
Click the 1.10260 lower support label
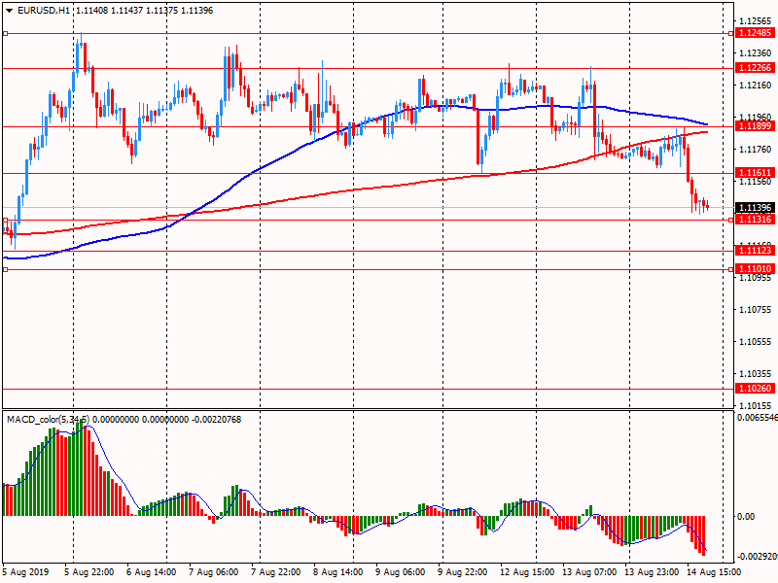pos(755,389)
